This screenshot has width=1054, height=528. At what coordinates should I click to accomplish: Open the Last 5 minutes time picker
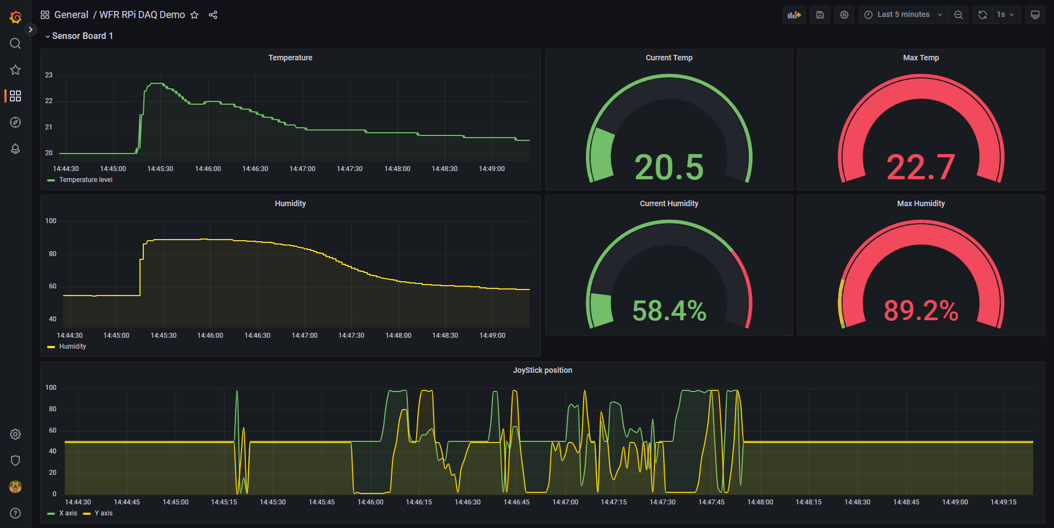(x=903, y=14)
